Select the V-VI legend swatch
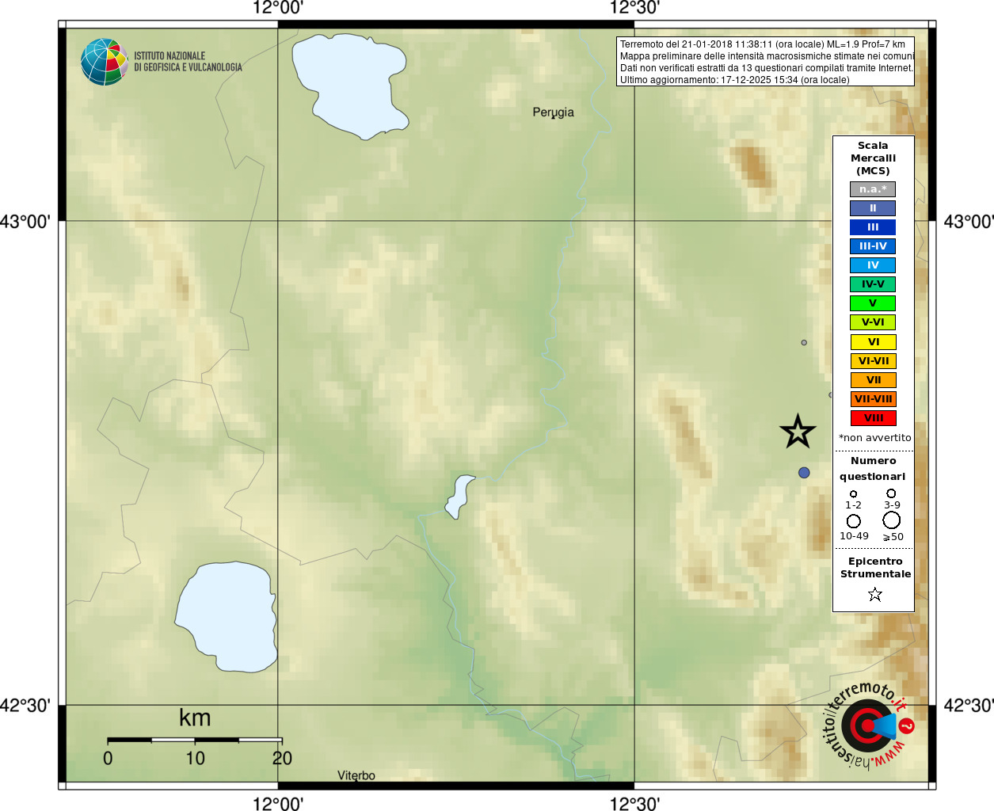The width and height of the screenshot is (994, 811). pyautogui.click(x=873, y=322)
